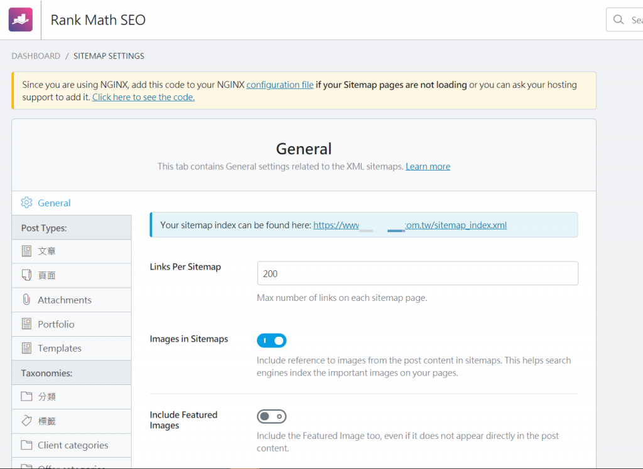Screen dimensions: 643x469
Task: Click the General tab gear icon
Action: tap(26, 203)
